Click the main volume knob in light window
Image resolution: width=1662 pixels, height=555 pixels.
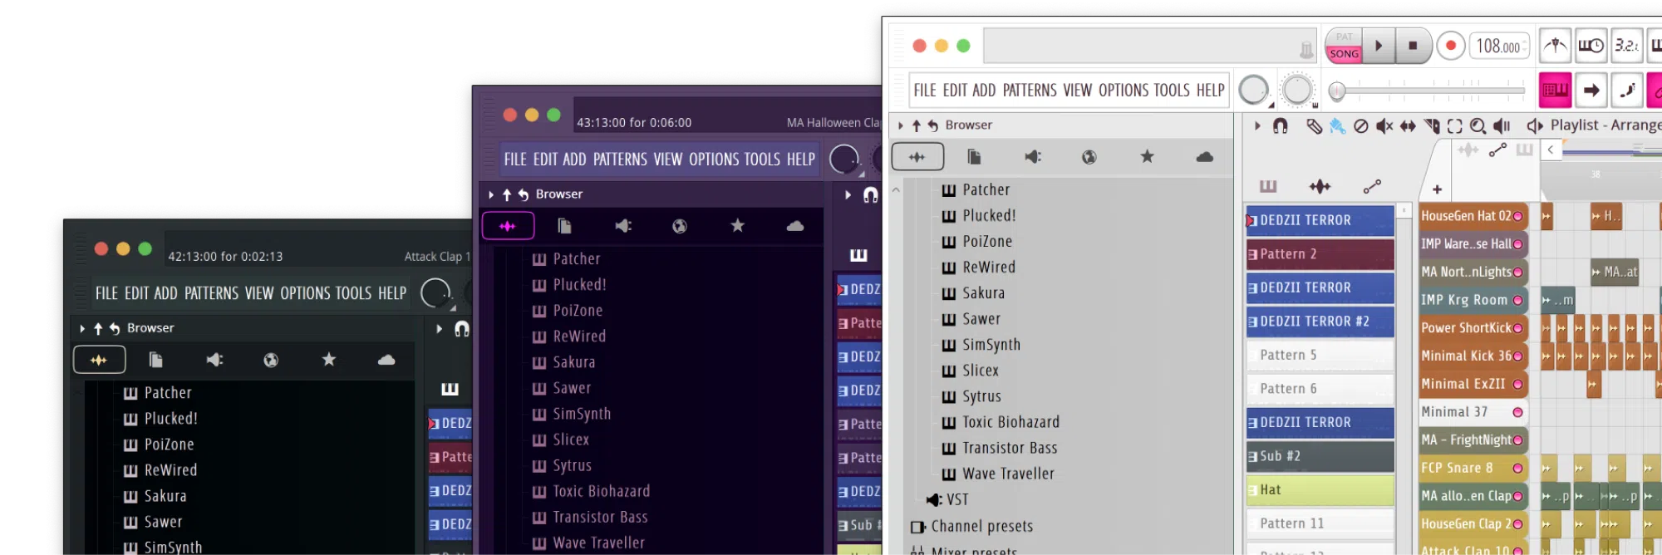point(1253,91)
